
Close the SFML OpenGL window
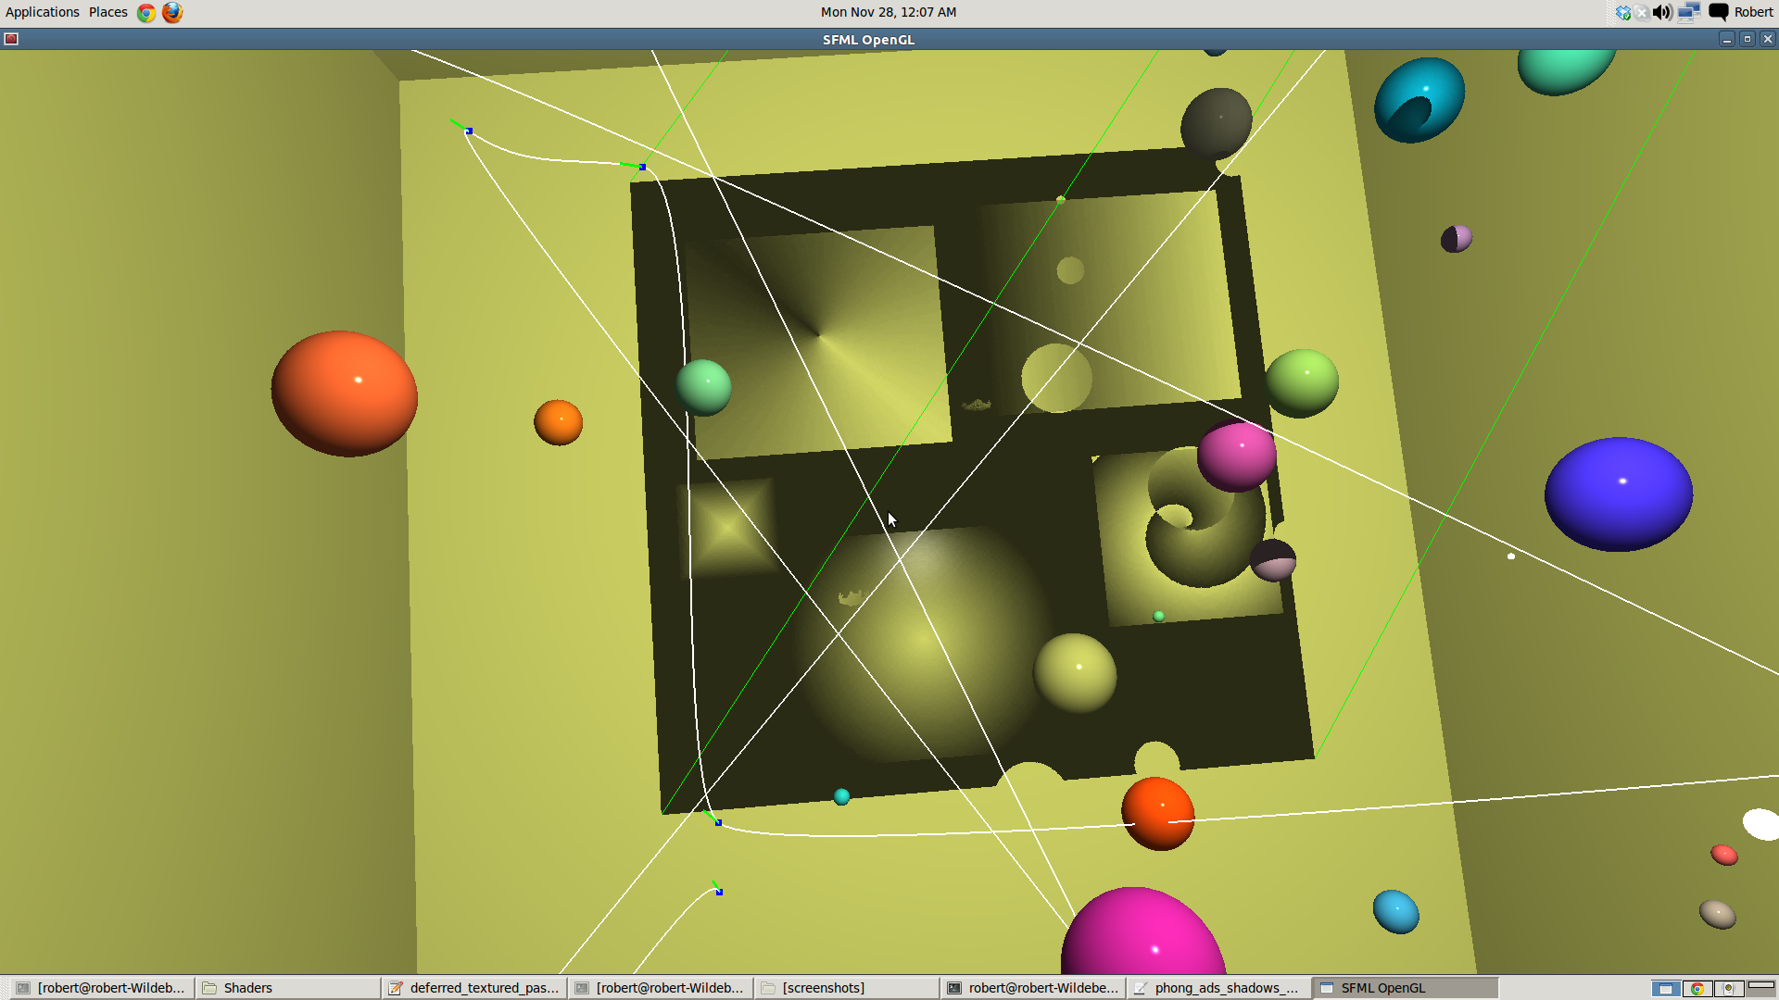click(1768, 39)
